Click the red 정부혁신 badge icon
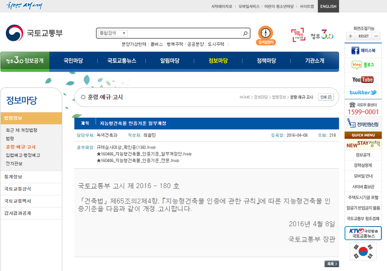Screen dimensions: 387x271 pyautogui.click(x=298, y=35)
